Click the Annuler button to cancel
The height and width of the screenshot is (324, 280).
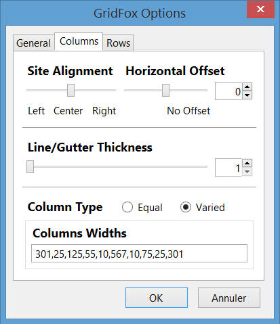229,298
